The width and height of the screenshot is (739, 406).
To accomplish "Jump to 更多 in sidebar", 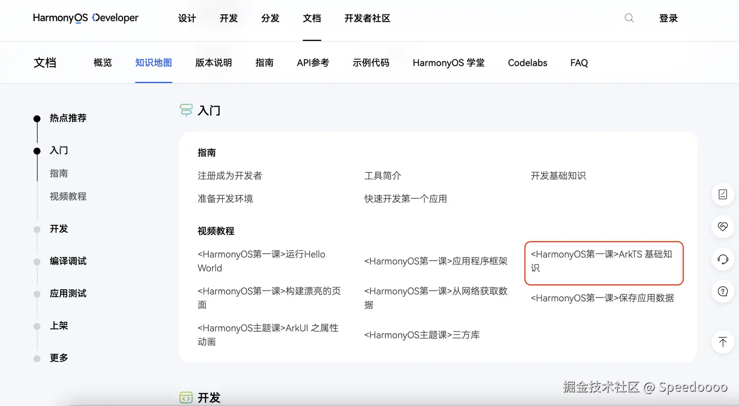I will tap(59, 358).
